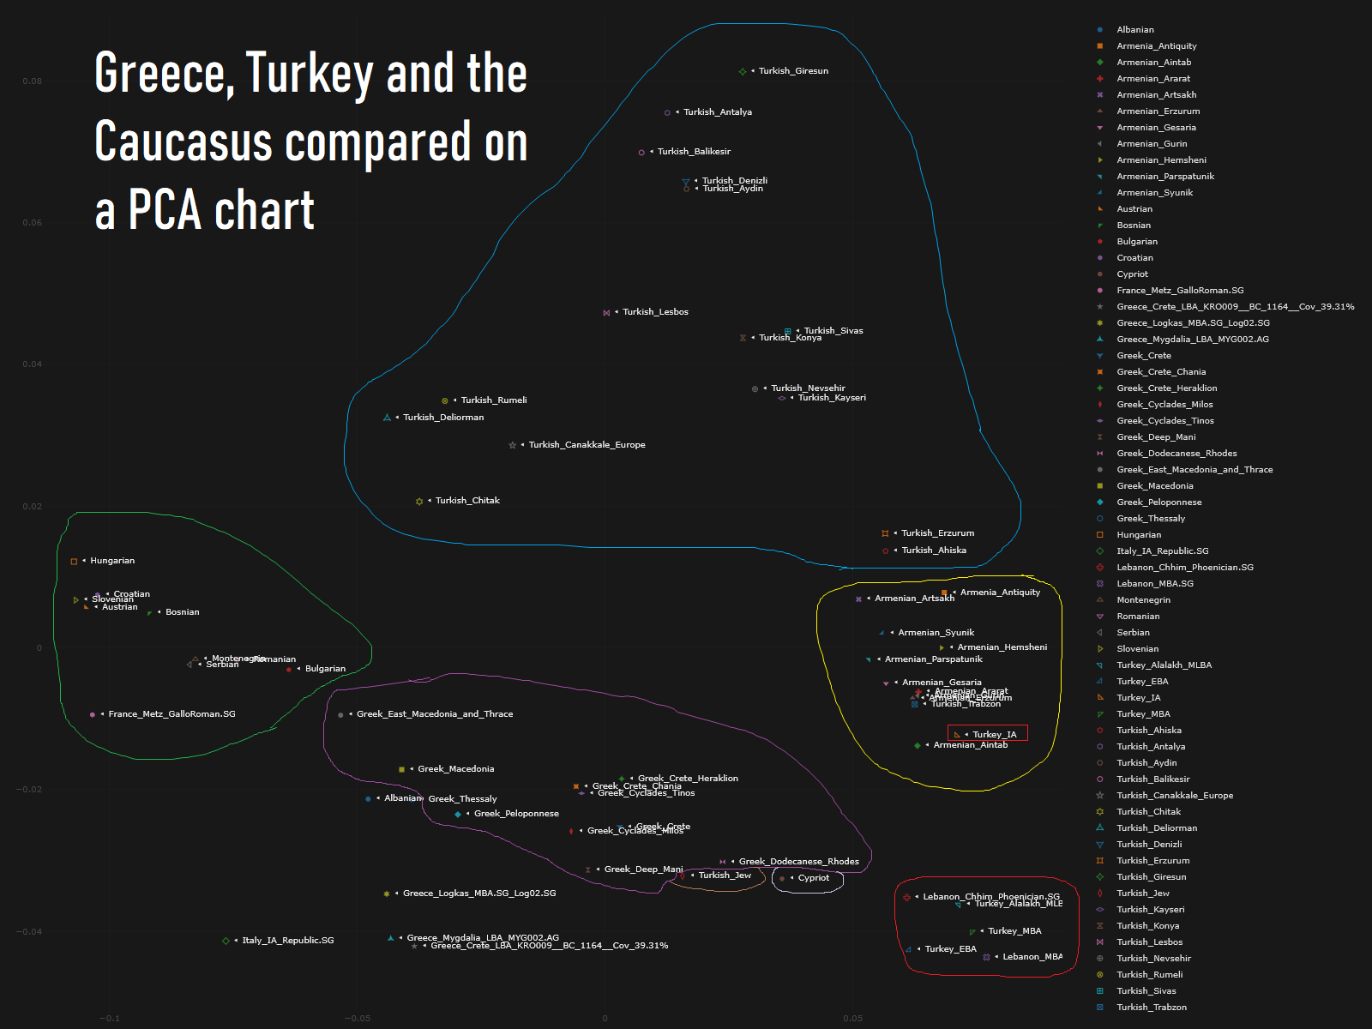Click the Greek_Deep_Mani label on the chart

point(643,870)
